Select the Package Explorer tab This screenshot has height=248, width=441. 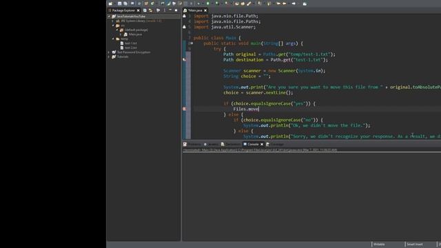pyautogui.click(x=123, y=10)
